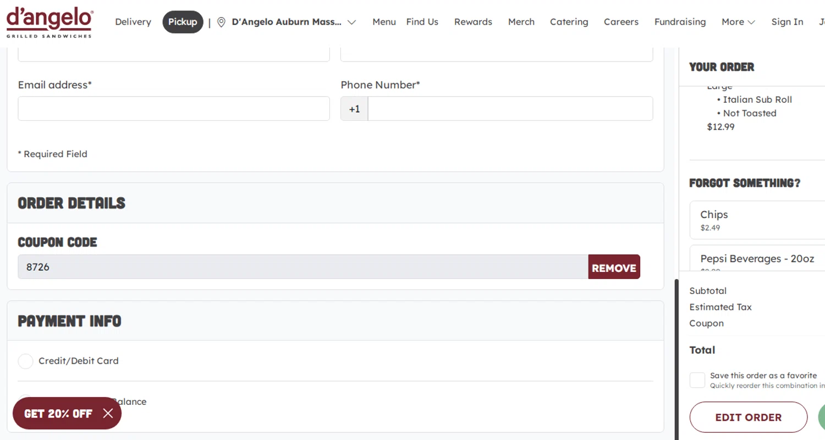Click the location pin icon
Viewport: 825px width, 440px height.
click(221, 22)
